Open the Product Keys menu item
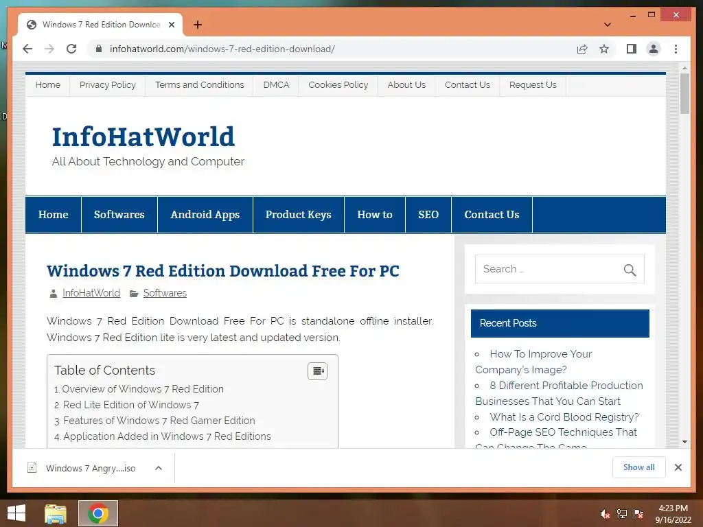The image size is (703, 527). [298, 215]
